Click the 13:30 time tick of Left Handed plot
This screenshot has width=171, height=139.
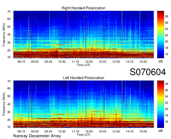[x=116, y=131]
